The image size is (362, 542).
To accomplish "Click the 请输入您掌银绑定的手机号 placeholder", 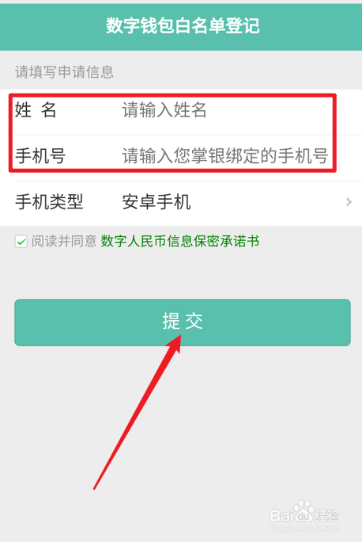I will pyautogui.click(x=225, y=156).
